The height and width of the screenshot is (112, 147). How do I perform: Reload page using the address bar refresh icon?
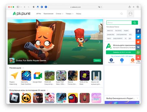(101, 7)
